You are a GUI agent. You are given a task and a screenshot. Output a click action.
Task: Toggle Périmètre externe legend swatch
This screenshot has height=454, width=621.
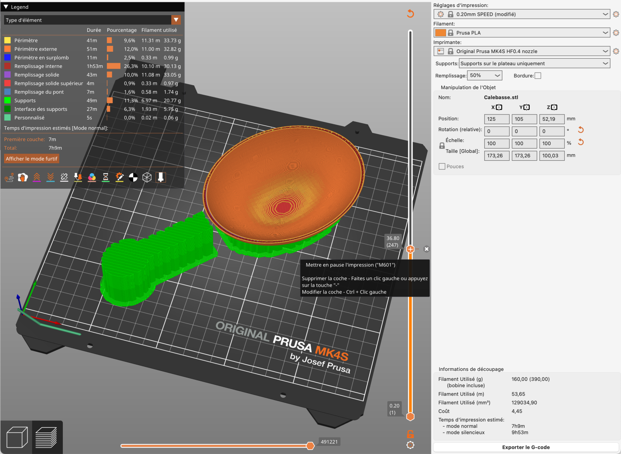(x=7, y=49)
